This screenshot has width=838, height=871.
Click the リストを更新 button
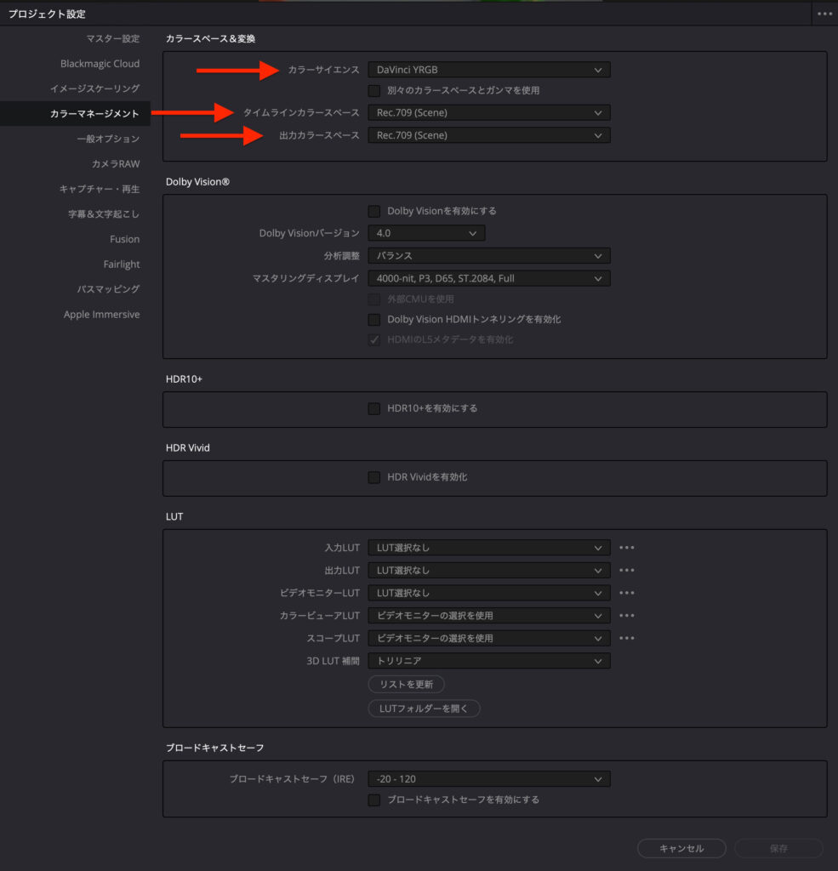tap(406, 685)
